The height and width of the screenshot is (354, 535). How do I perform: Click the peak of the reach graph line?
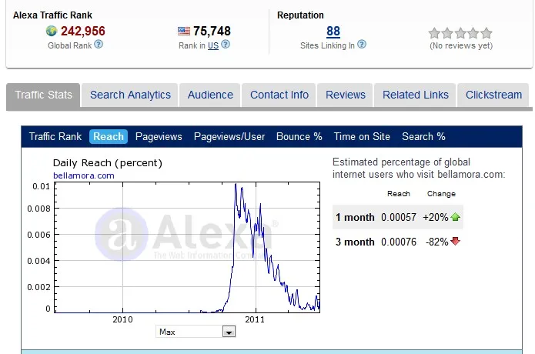pyautogui.click(x=236, y=185)
